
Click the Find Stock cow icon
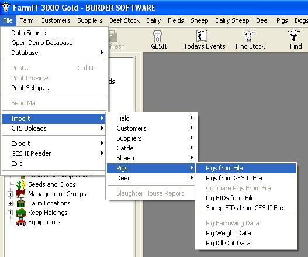(248, 36)
